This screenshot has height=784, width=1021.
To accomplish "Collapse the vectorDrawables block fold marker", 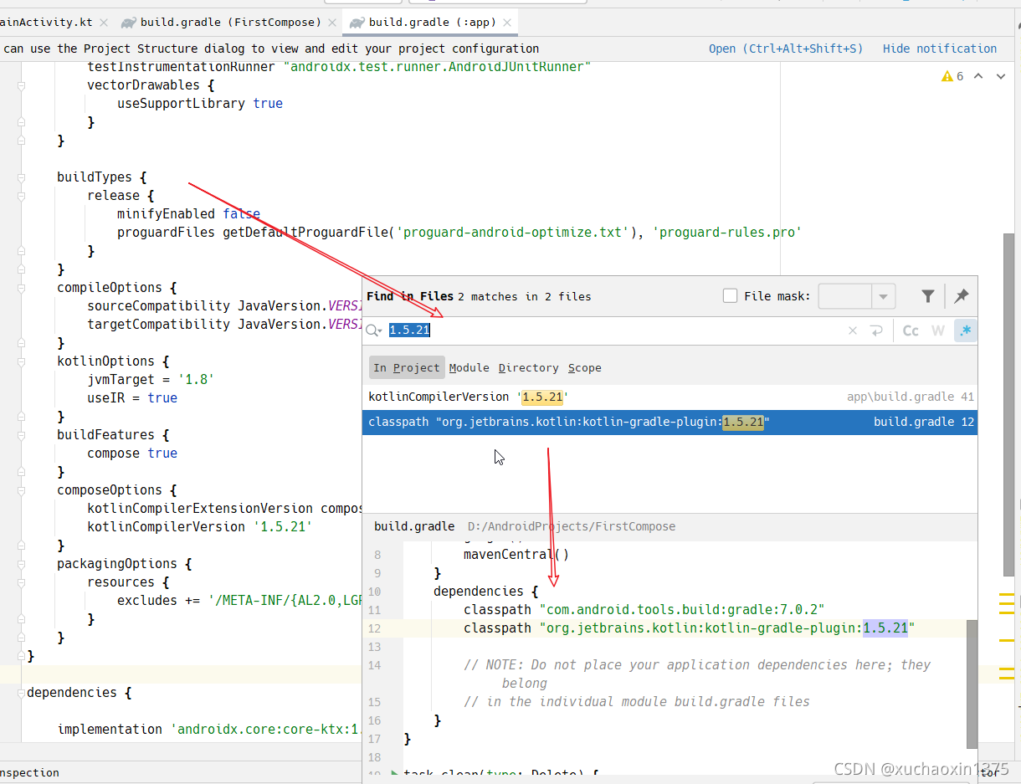I will 21,85.
